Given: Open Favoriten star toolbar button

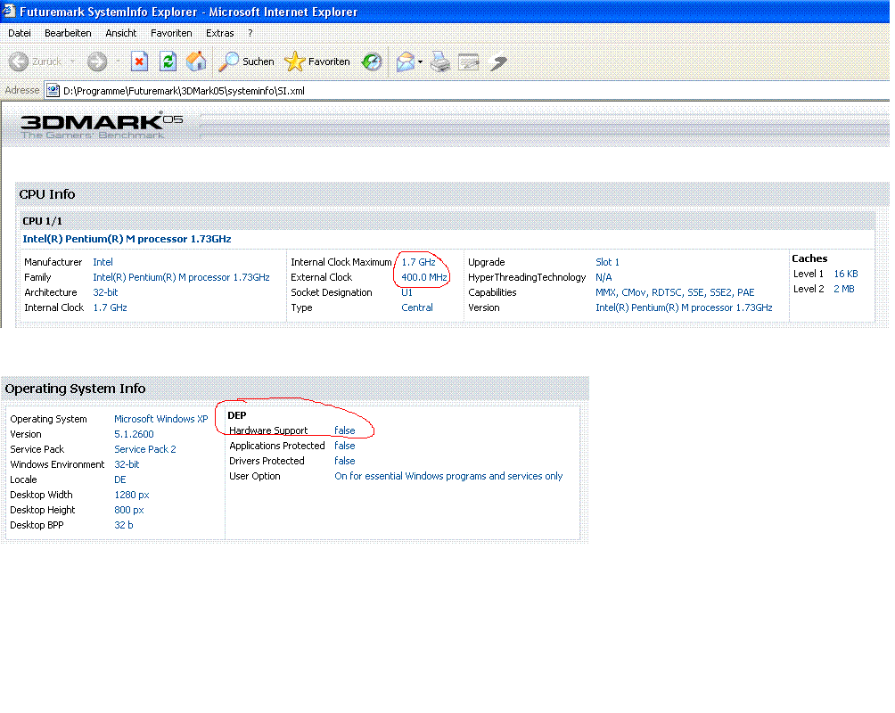Looking at the screenshot, I should tap(317, 61).
